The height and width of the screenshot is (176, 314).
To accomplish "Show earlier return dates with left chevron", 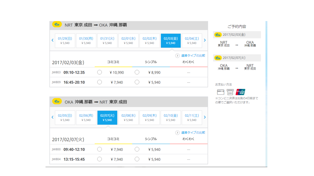I will (52, 117).
